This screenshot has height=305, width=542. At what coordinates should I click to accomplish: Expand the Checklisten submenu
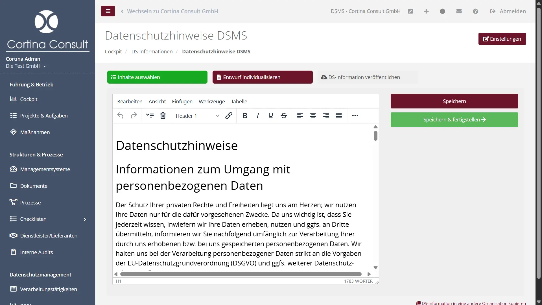coord(85,219)
